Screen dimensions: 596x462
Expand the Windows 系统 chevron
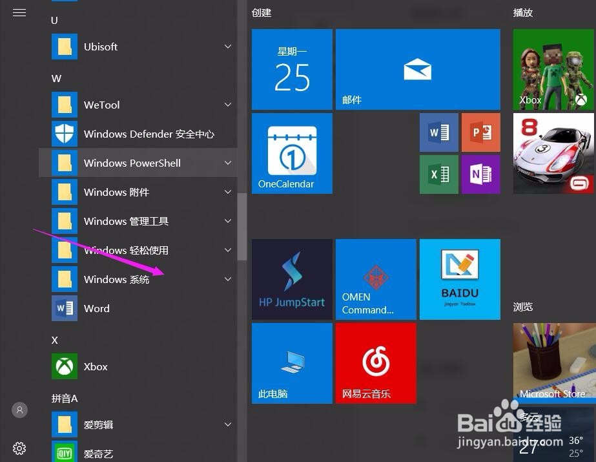pos(228,279)
